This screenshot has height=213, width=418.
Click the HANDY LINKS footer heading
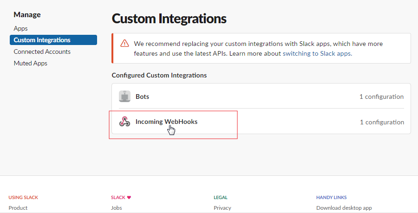tap(331, 197)
